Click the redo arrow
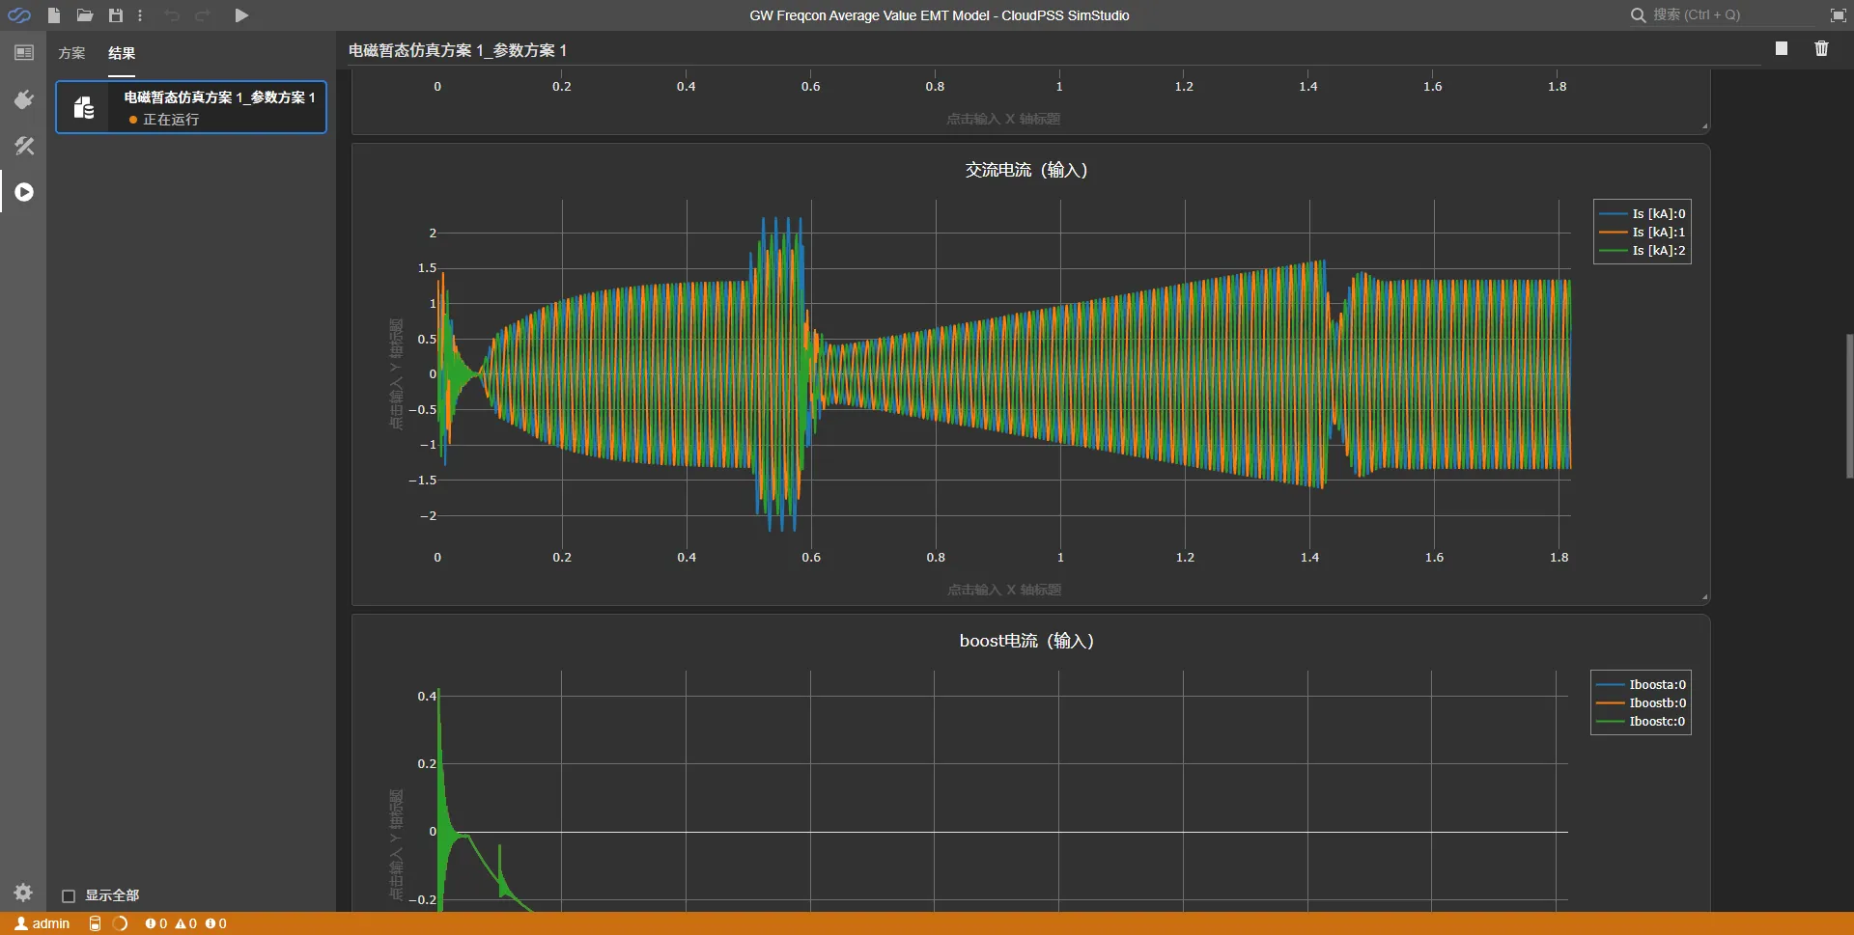 [203, 15]
